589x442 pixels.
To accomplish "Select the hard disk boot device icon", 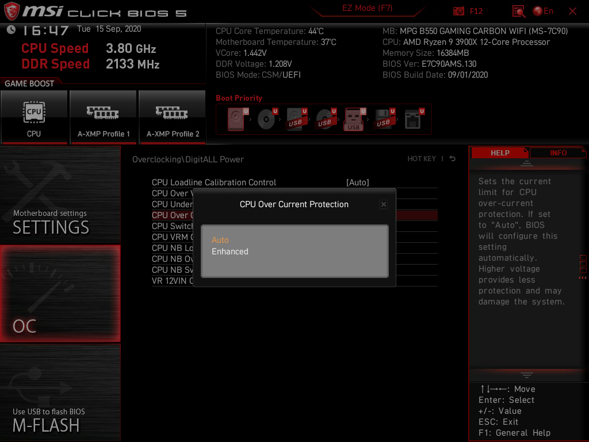I will tap(238, 119).
